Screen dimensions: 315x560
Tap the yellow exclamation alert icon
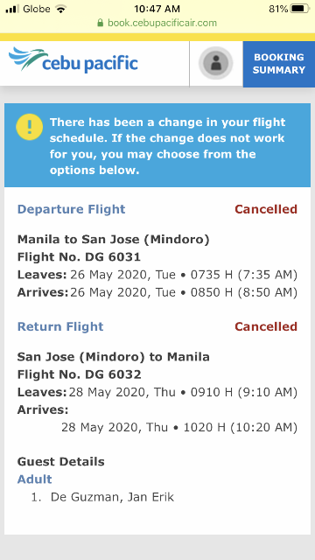pyautogui.click(x=29, y=127)
